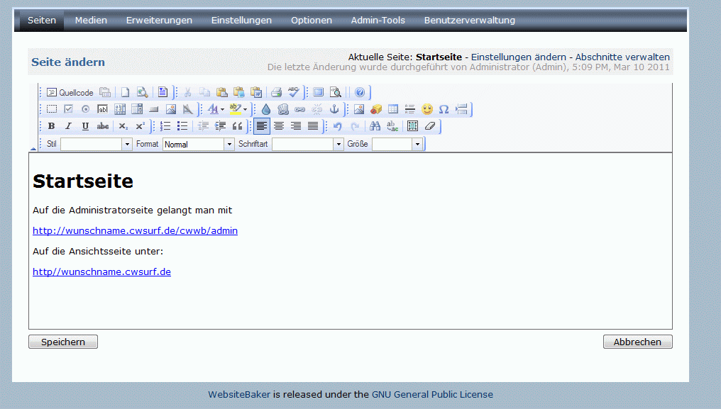Screen dimensions: 721x409
Task: Click the Print icon
Action: pyautogui.click(x=276, y=92)
